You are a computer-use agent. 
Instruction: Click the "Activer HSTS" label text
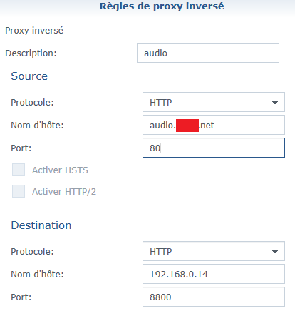(x=60, y=170)
